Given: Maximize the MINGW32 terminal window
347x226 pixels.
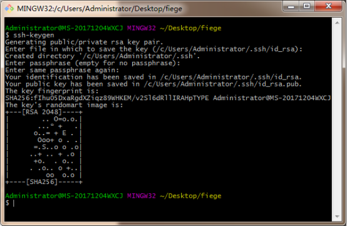Looking at the screenshot, I should 307,6.
